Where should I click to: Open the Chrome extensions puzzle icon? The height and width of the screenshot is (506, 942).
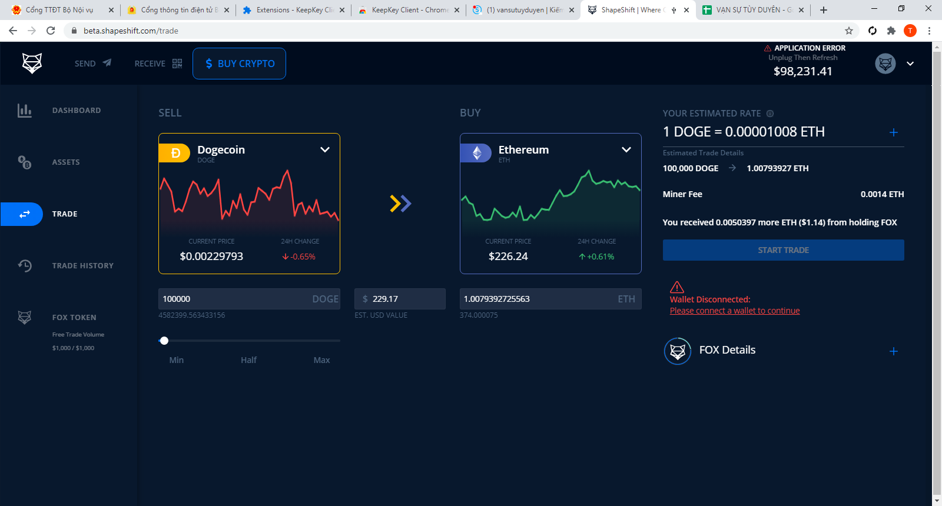(891, 31)
